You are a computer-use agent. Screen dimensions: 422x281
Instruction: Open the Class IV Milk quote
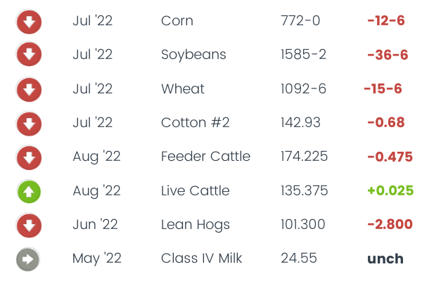click(x=201, y=259)
